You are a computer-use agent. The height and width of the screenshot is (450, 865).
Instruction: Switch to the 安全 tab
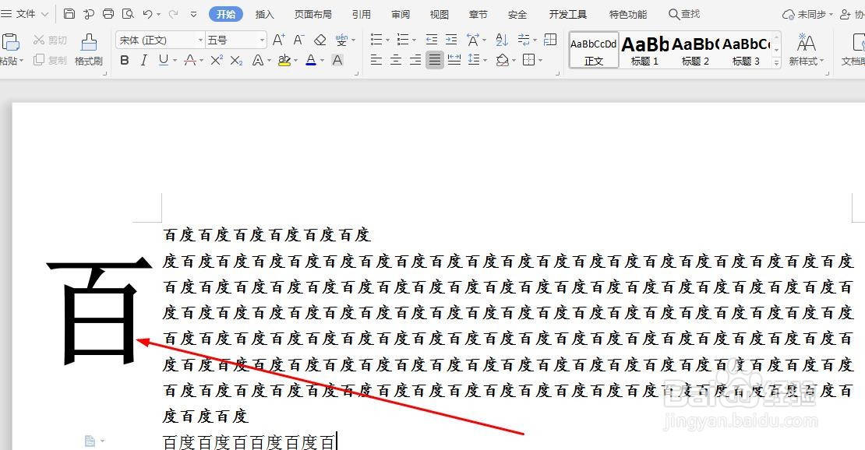pos(517,14)
